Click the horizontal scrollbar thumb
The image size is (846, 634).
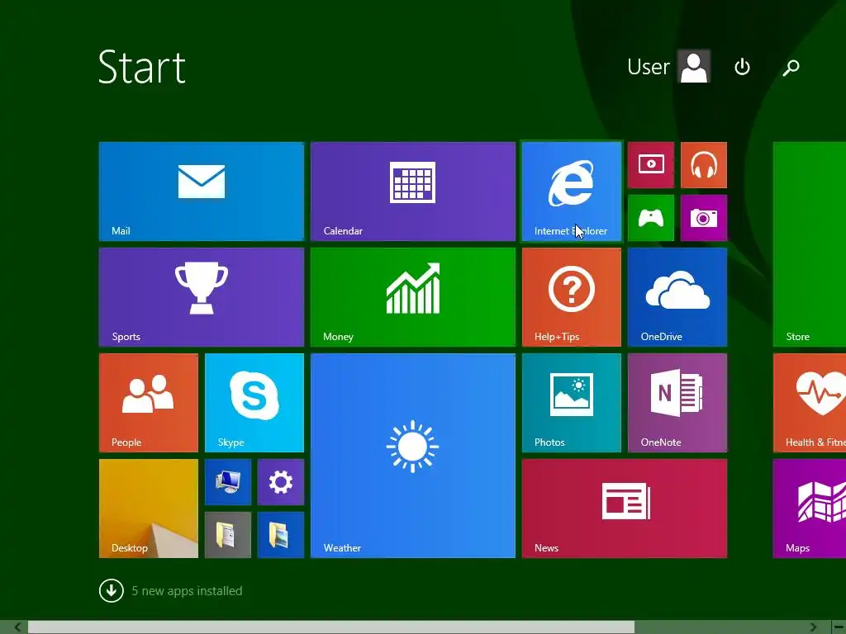[x=331, y=627]
